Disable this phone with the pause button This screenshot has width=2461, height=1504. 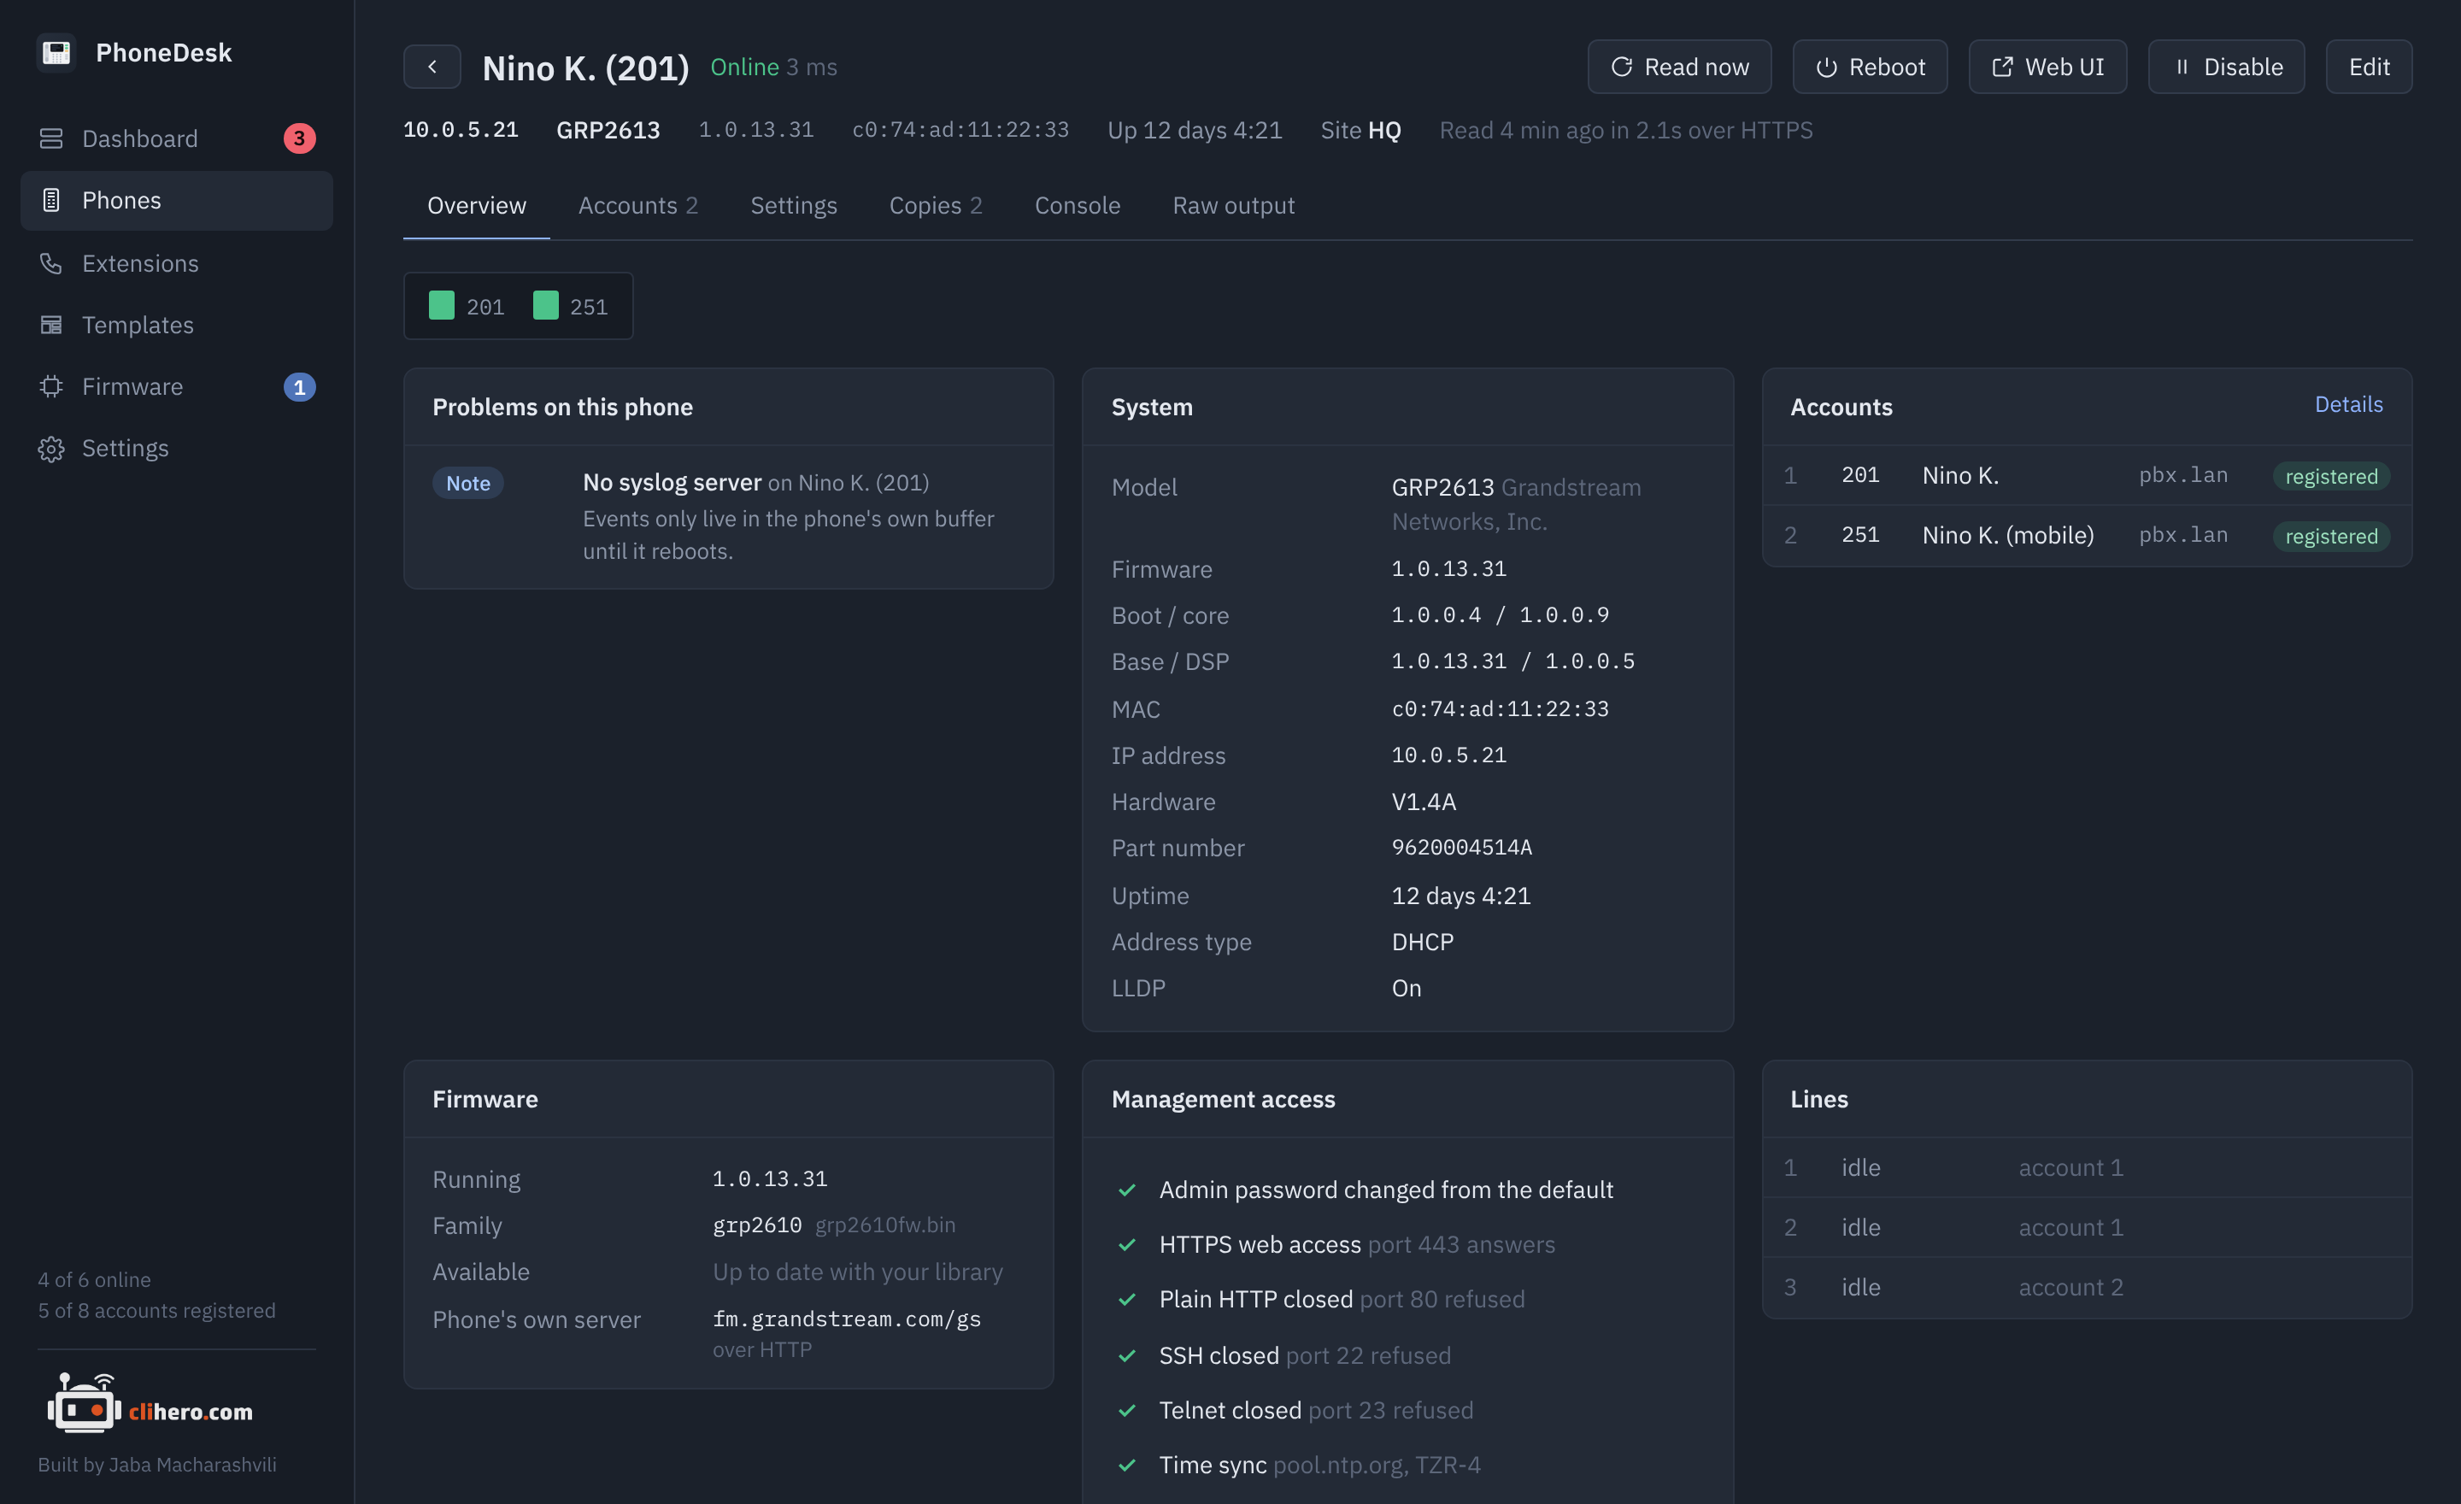(x=2226, y=67)
